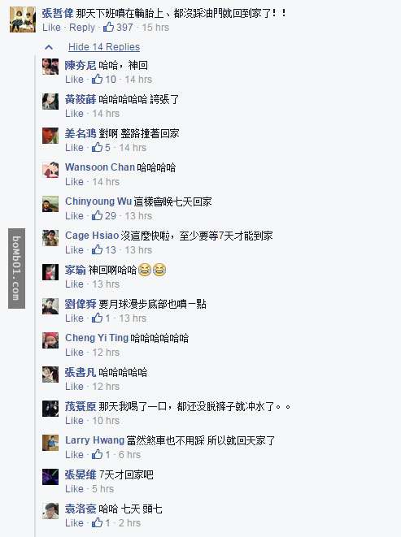Click thumbs-up icon showing 397 likes
Viewport: 401px width, 537px height.
tap(108, 27)
